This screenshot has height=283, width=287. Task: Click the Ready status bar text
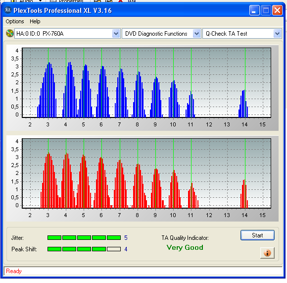point(14,271)
